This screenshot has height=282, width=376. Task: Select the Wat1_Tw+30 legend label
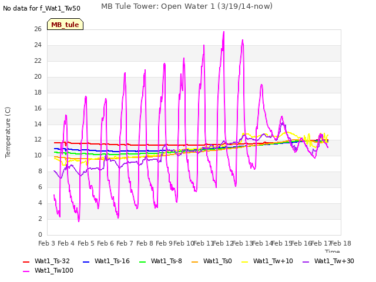[334, 261]
